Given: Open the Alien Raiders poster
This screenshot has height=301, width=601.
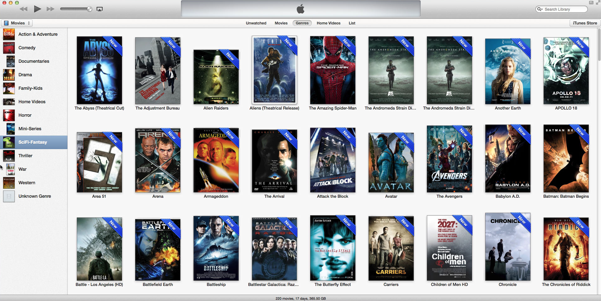Looking at the screenshot, I should (216, 77).
